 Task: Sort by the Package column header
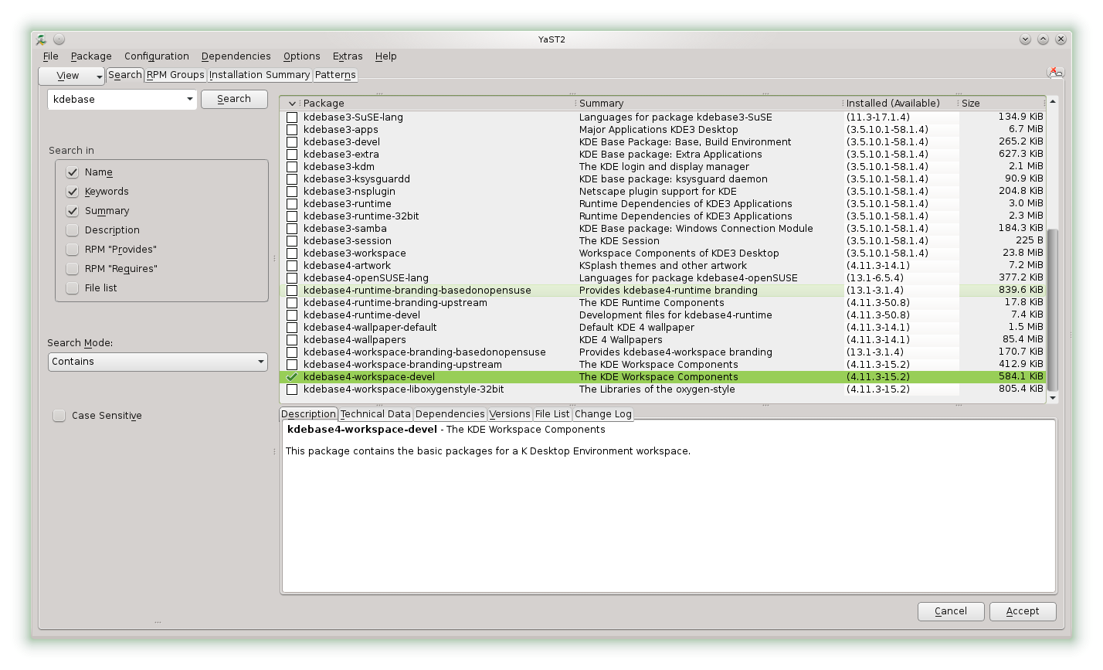[438, 104]
